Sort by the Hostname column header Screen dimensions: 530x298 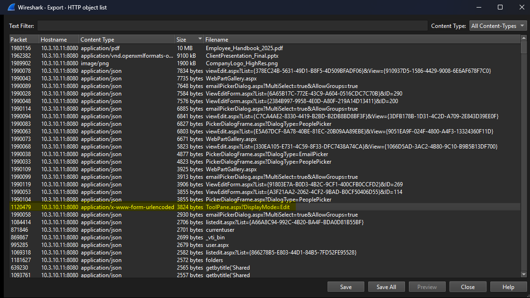59,40
